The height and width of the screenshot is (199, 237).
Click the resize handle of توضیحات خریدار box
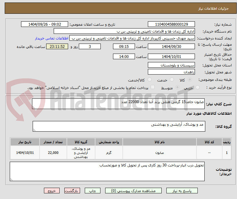[x=11, y=179]
